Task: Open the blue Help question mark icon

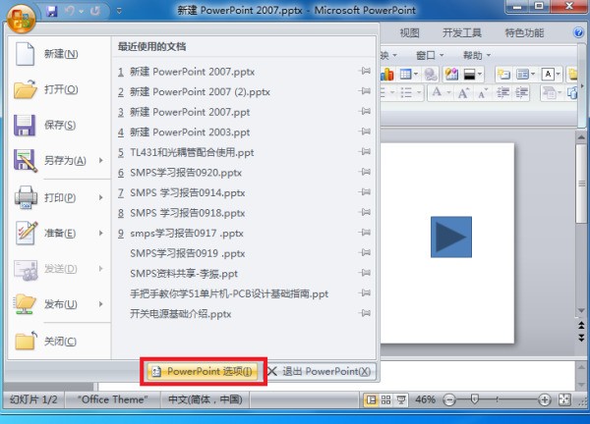Action: (x=579, y=32)
